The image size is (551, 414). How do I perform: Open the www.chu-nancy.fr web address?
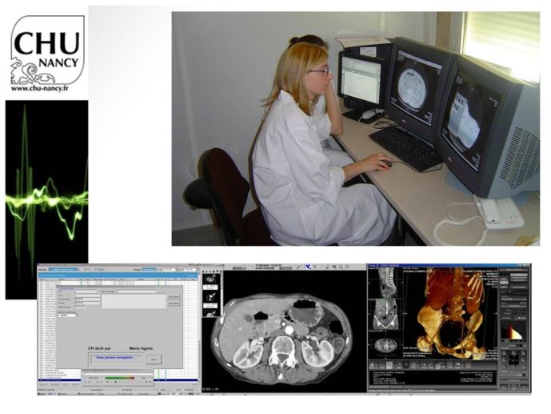[39, 89]
